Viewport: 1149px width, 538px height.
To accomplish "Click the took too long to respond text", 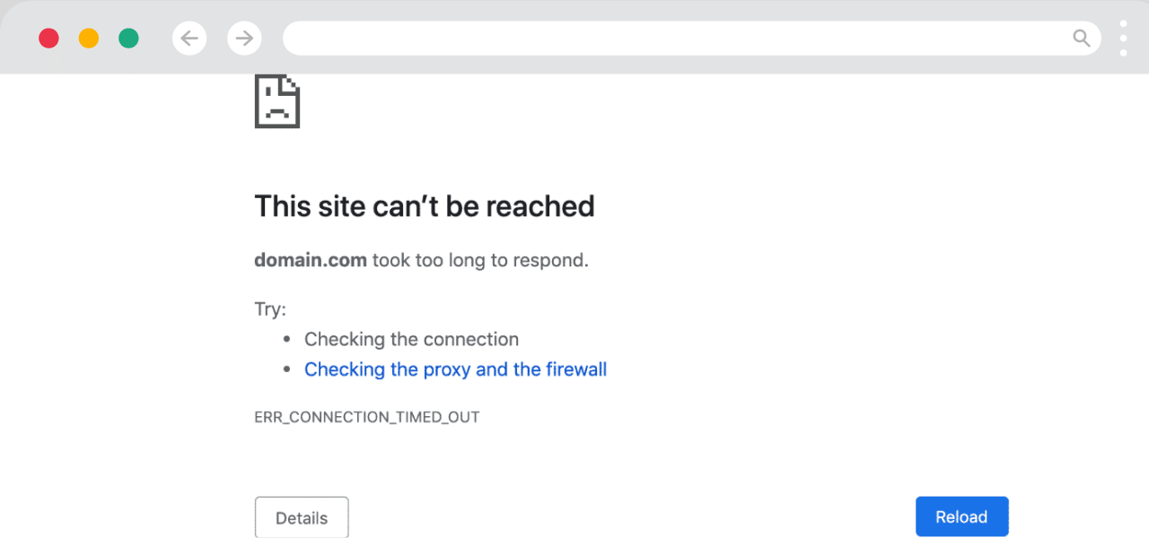I will pos(478,260).
